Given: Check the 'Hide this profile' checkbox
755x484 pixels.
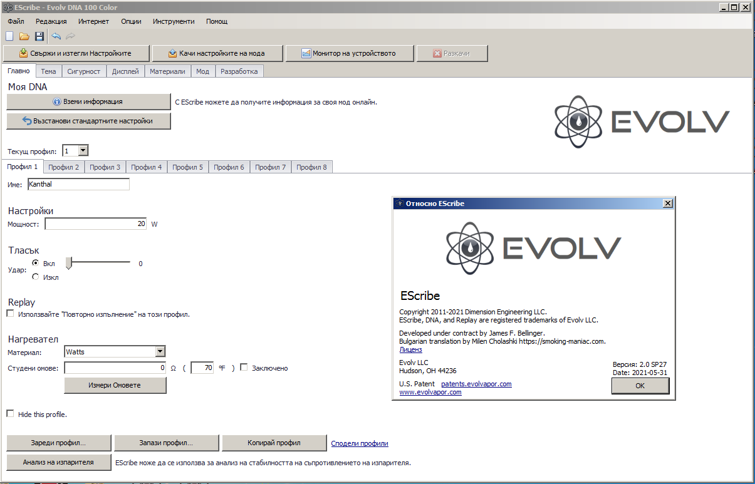Looking at the screenshot, I should pos(10,414).
